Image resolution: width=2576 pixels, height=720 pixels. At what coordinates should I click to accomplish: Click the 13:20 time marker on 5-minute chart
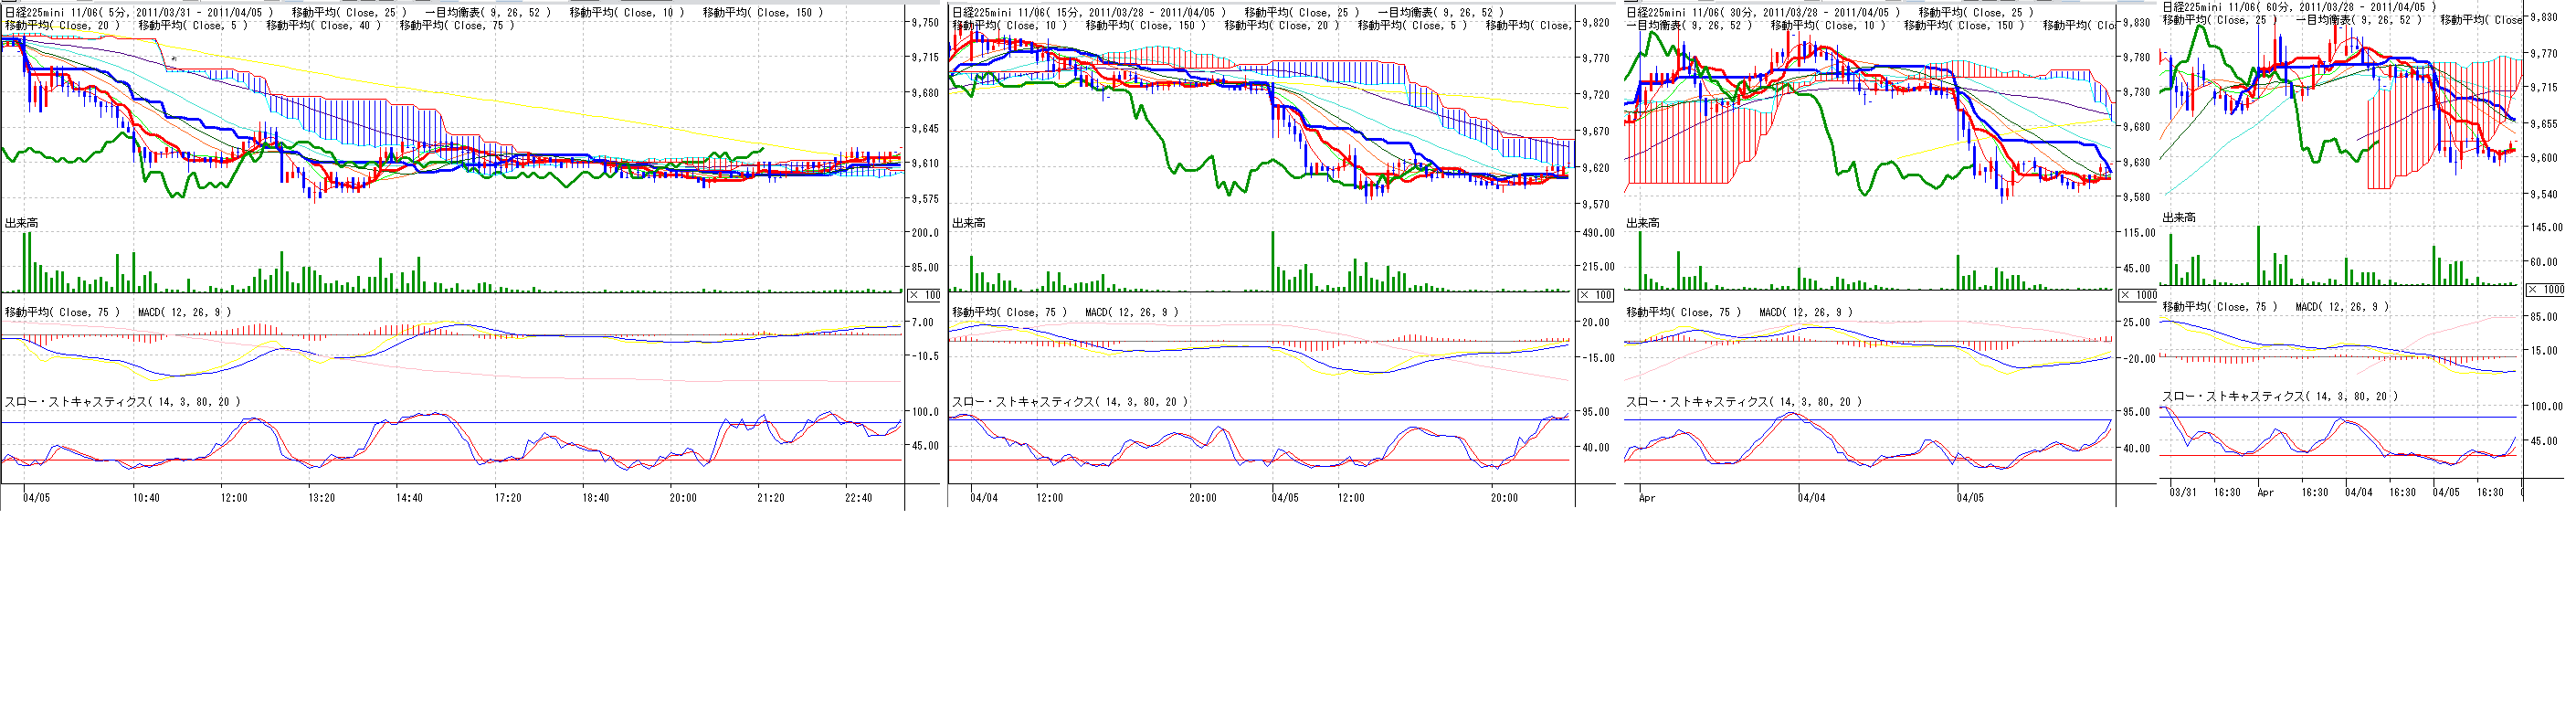[321, 497]
